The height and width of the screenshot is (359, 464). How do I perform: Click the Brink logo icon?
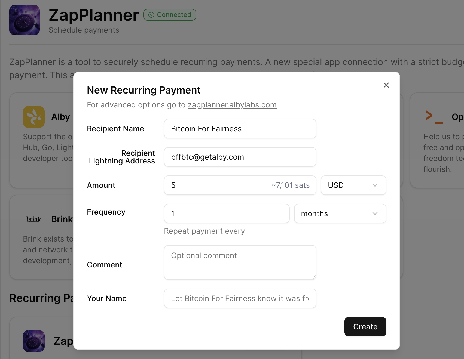pos(34,219)
